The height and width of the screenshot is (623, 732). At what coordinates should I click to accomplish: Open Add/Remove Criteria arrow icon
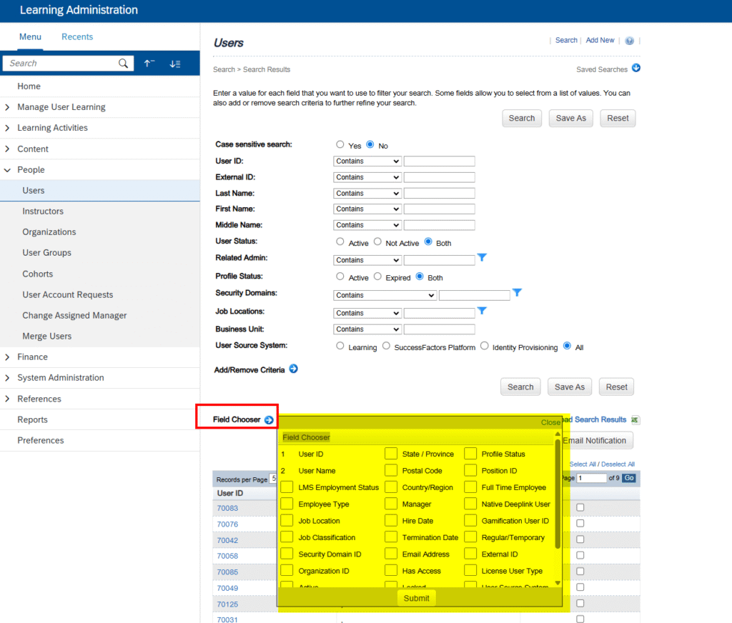pos(293,369)
